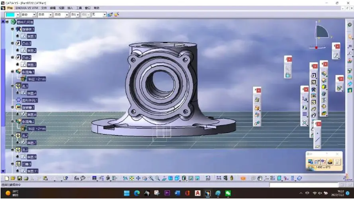This screenshot has height=199, width=354.
Task: Click the Zoom Out magnifier icon
Action: click(x=157, y=179)
